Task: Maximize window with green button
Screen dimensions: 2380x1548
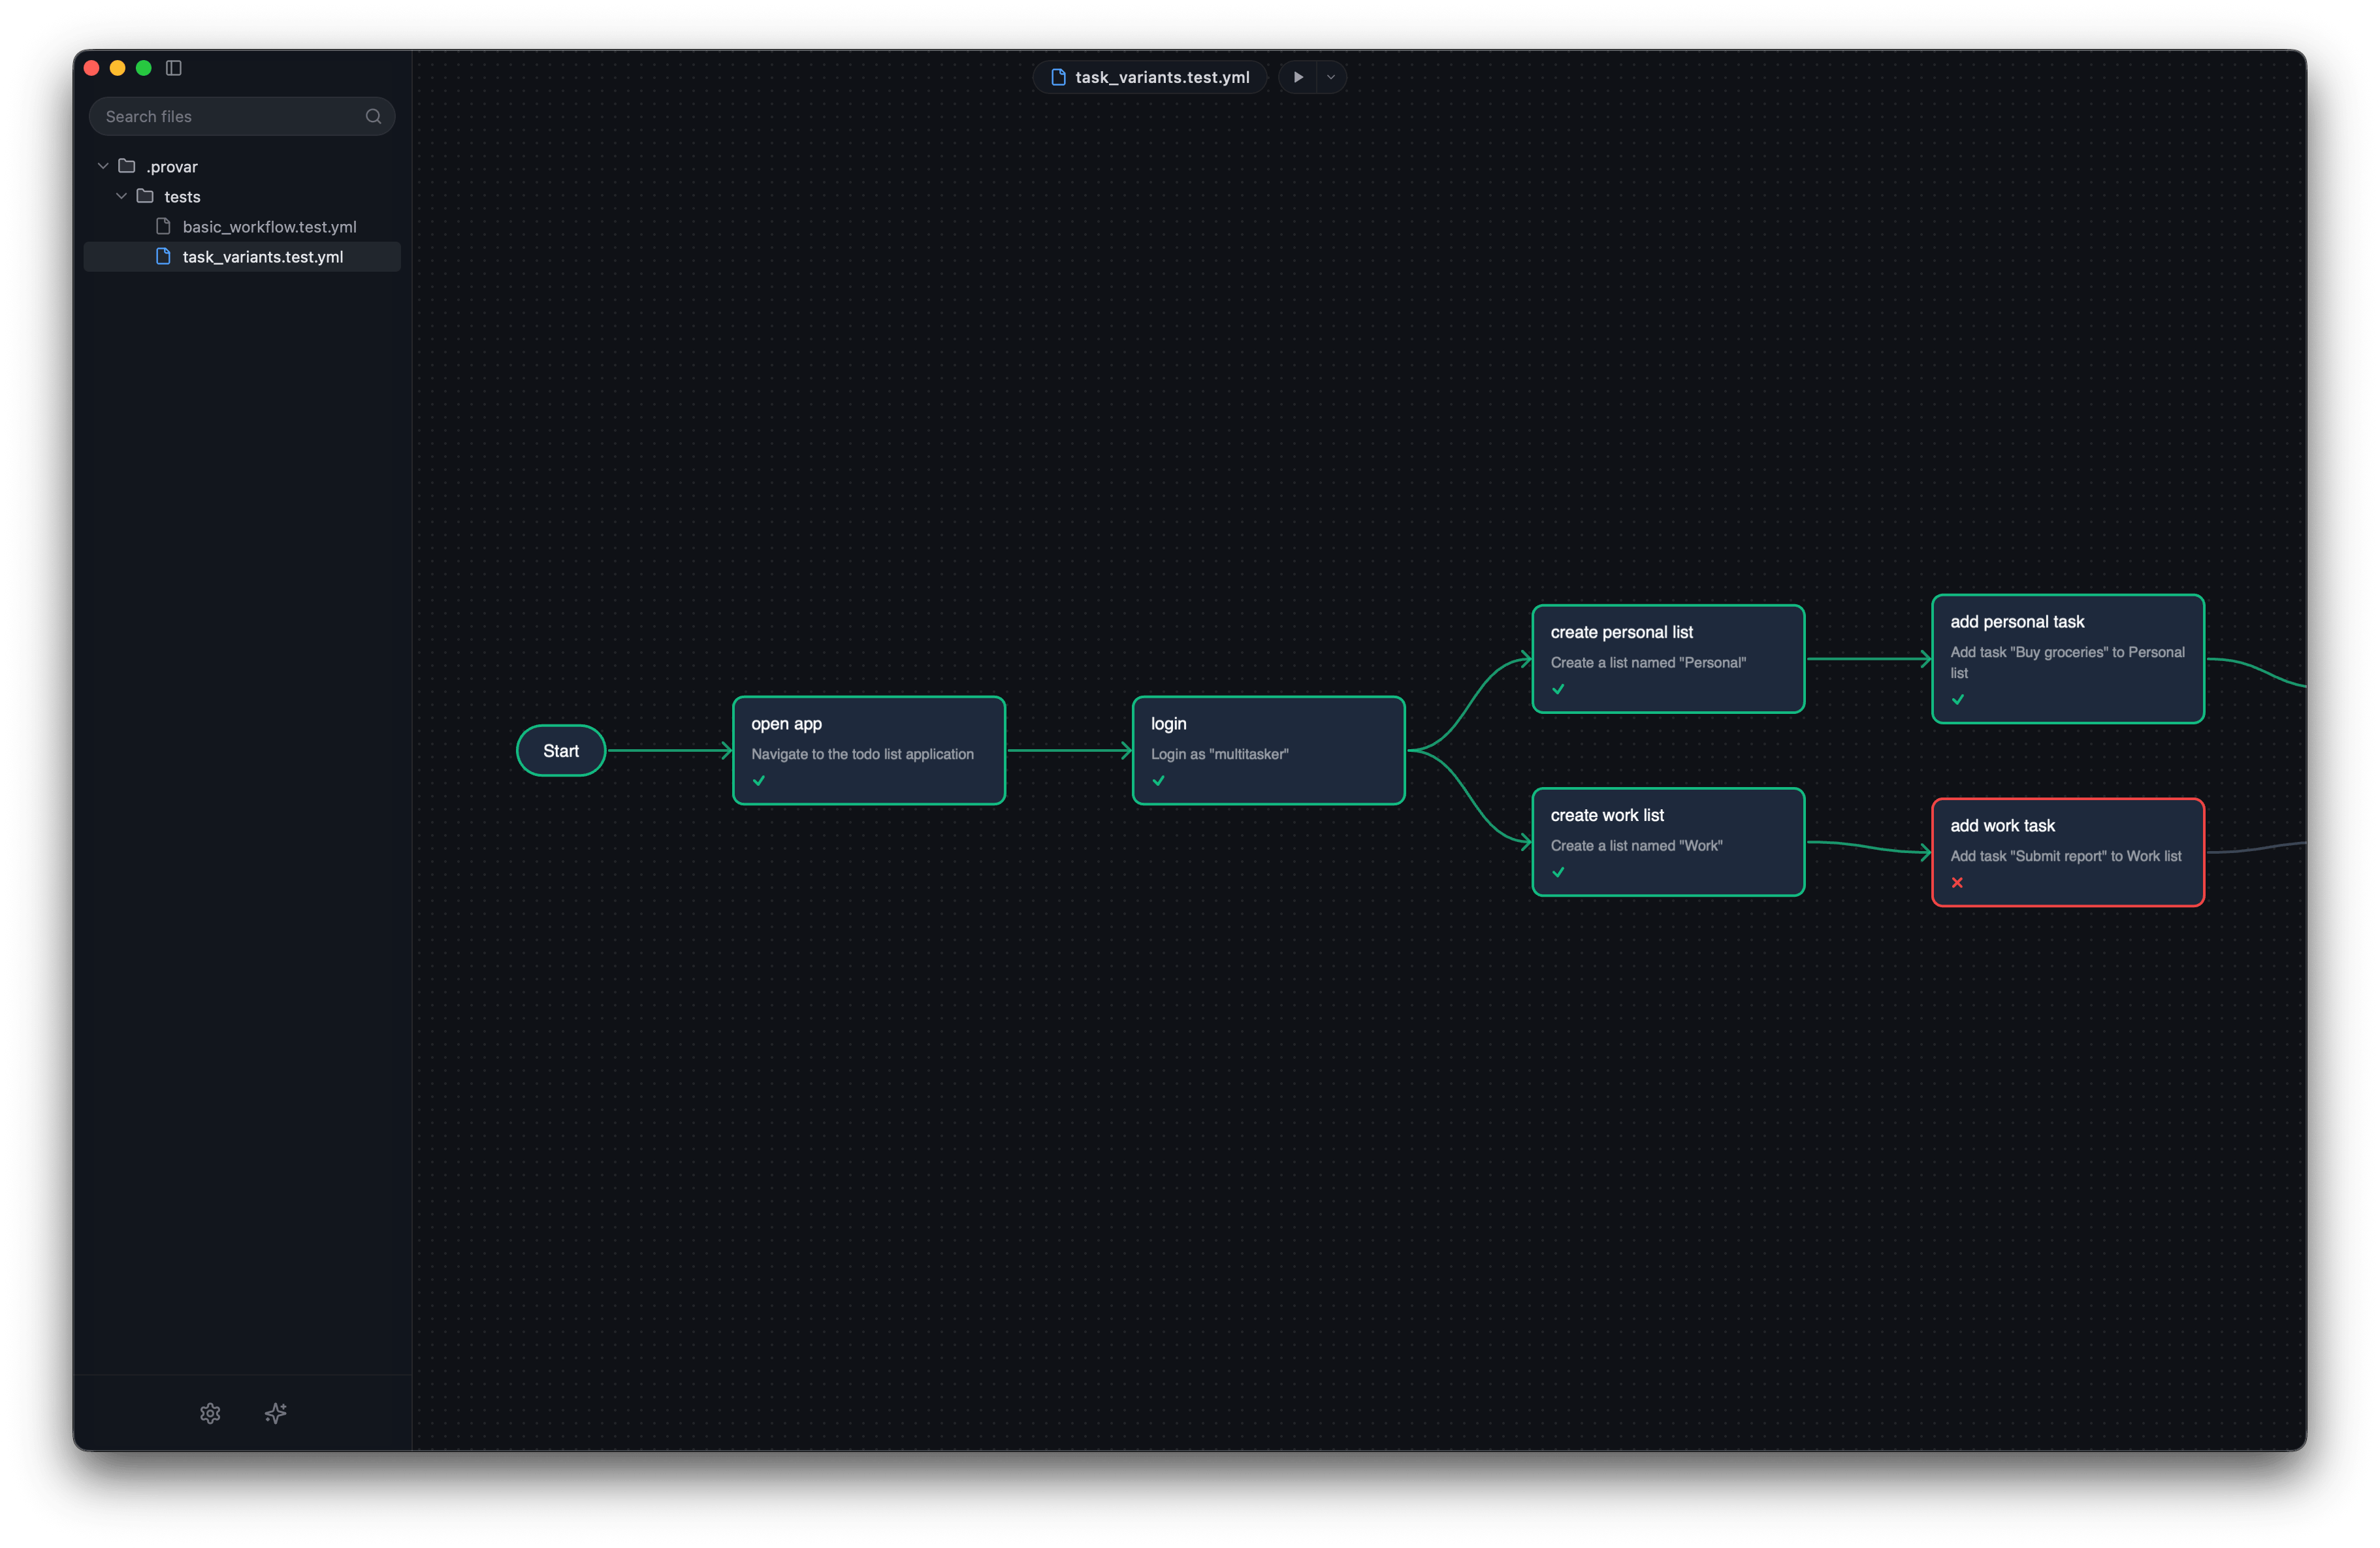Action: (143, 68)
